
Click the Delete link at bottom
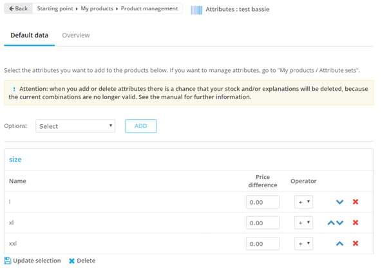point(82,261)
